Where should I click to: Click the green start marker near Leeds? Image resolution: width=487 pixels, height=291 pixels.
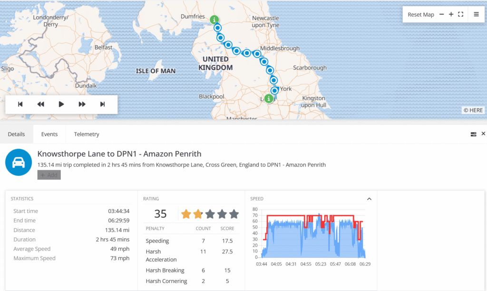pyautogui.click(x=269, y=99)
